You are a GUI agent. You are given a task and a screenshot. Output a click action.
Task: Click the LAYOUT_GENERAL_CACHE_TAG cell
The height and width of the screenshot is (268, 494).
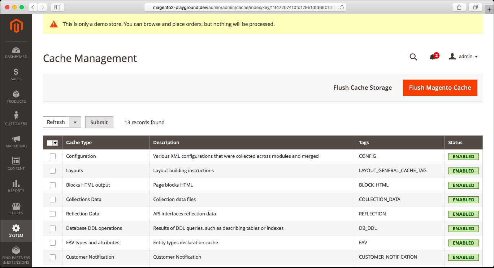tap(393, 170)
